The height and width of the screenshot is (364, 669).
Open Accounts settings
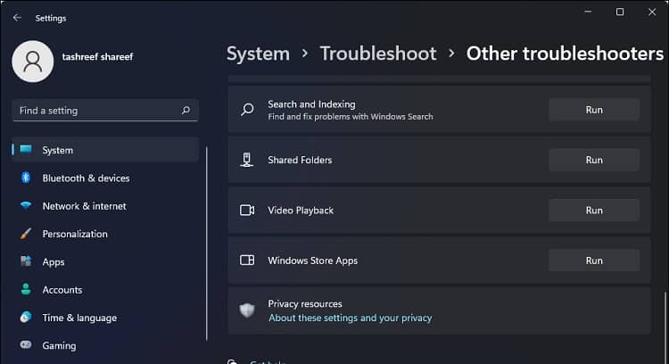(105, 290)
